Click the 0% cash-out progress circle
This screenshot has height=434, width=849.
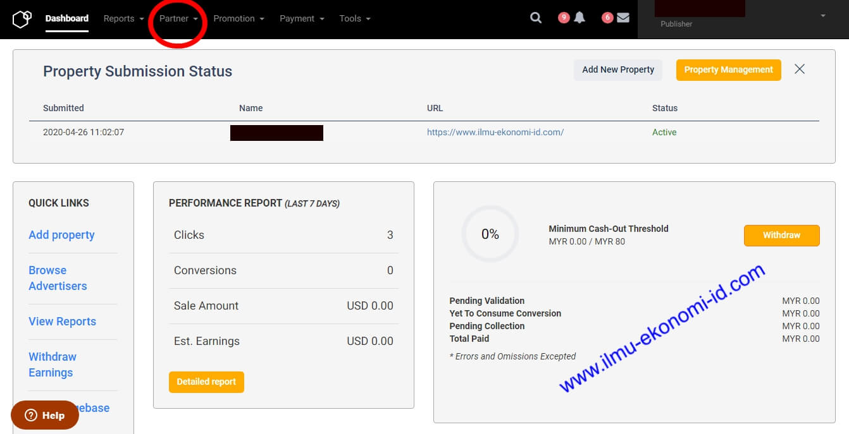(490, 234)
